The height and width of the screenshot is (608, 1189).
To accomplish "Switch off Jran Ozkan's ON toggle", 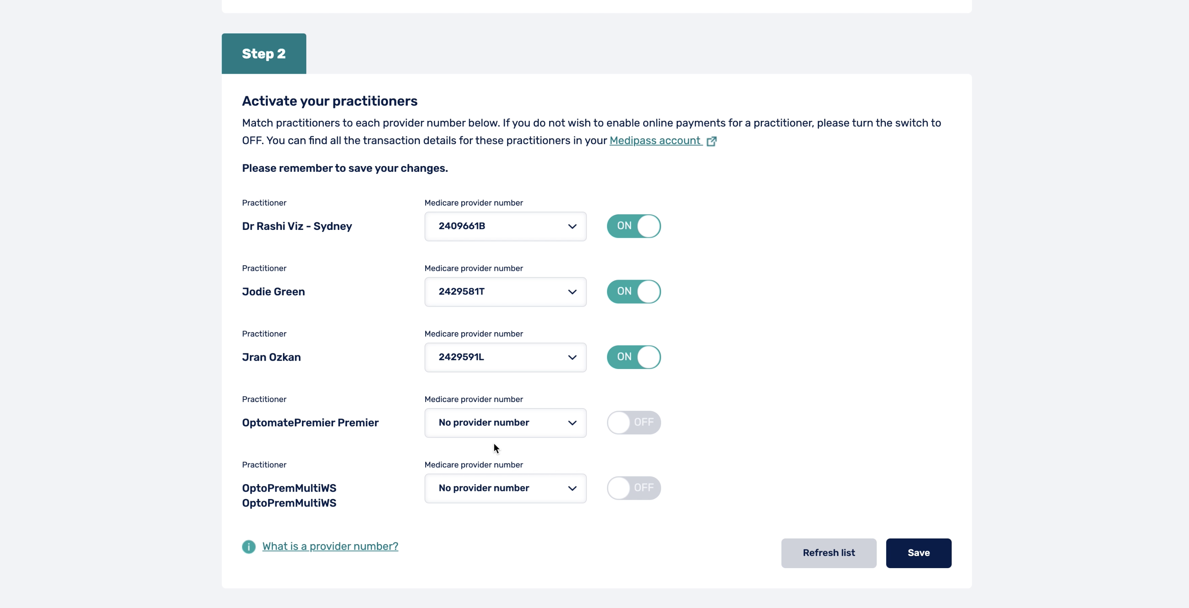I will [x=633, y=357].
